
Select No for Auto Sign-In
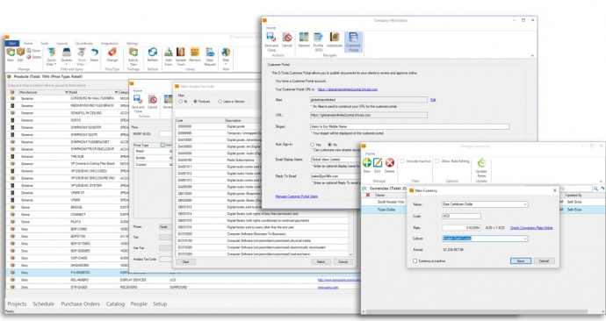point(329,145)
